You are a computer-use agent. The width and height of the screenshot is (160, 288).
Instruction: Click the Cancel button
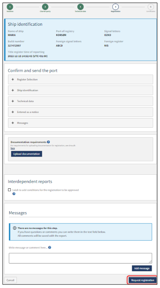point(10,280)
